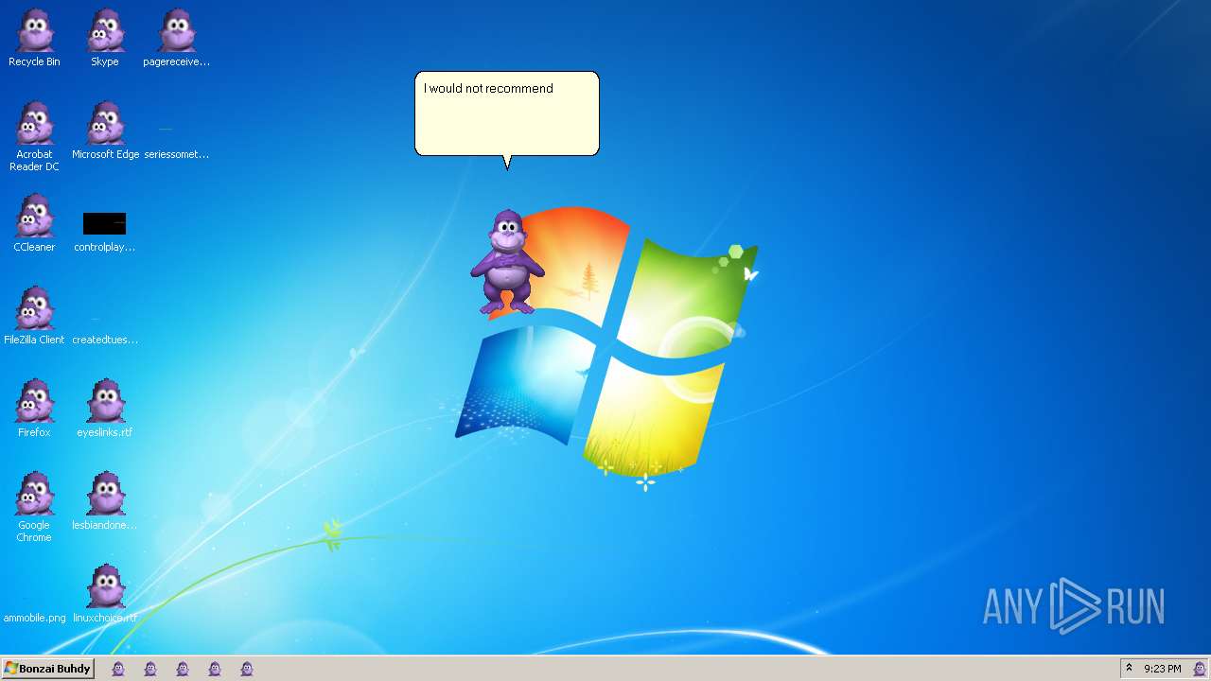
Task: Select the black controlplay... file thumbnail
Action: click(104, 224)
